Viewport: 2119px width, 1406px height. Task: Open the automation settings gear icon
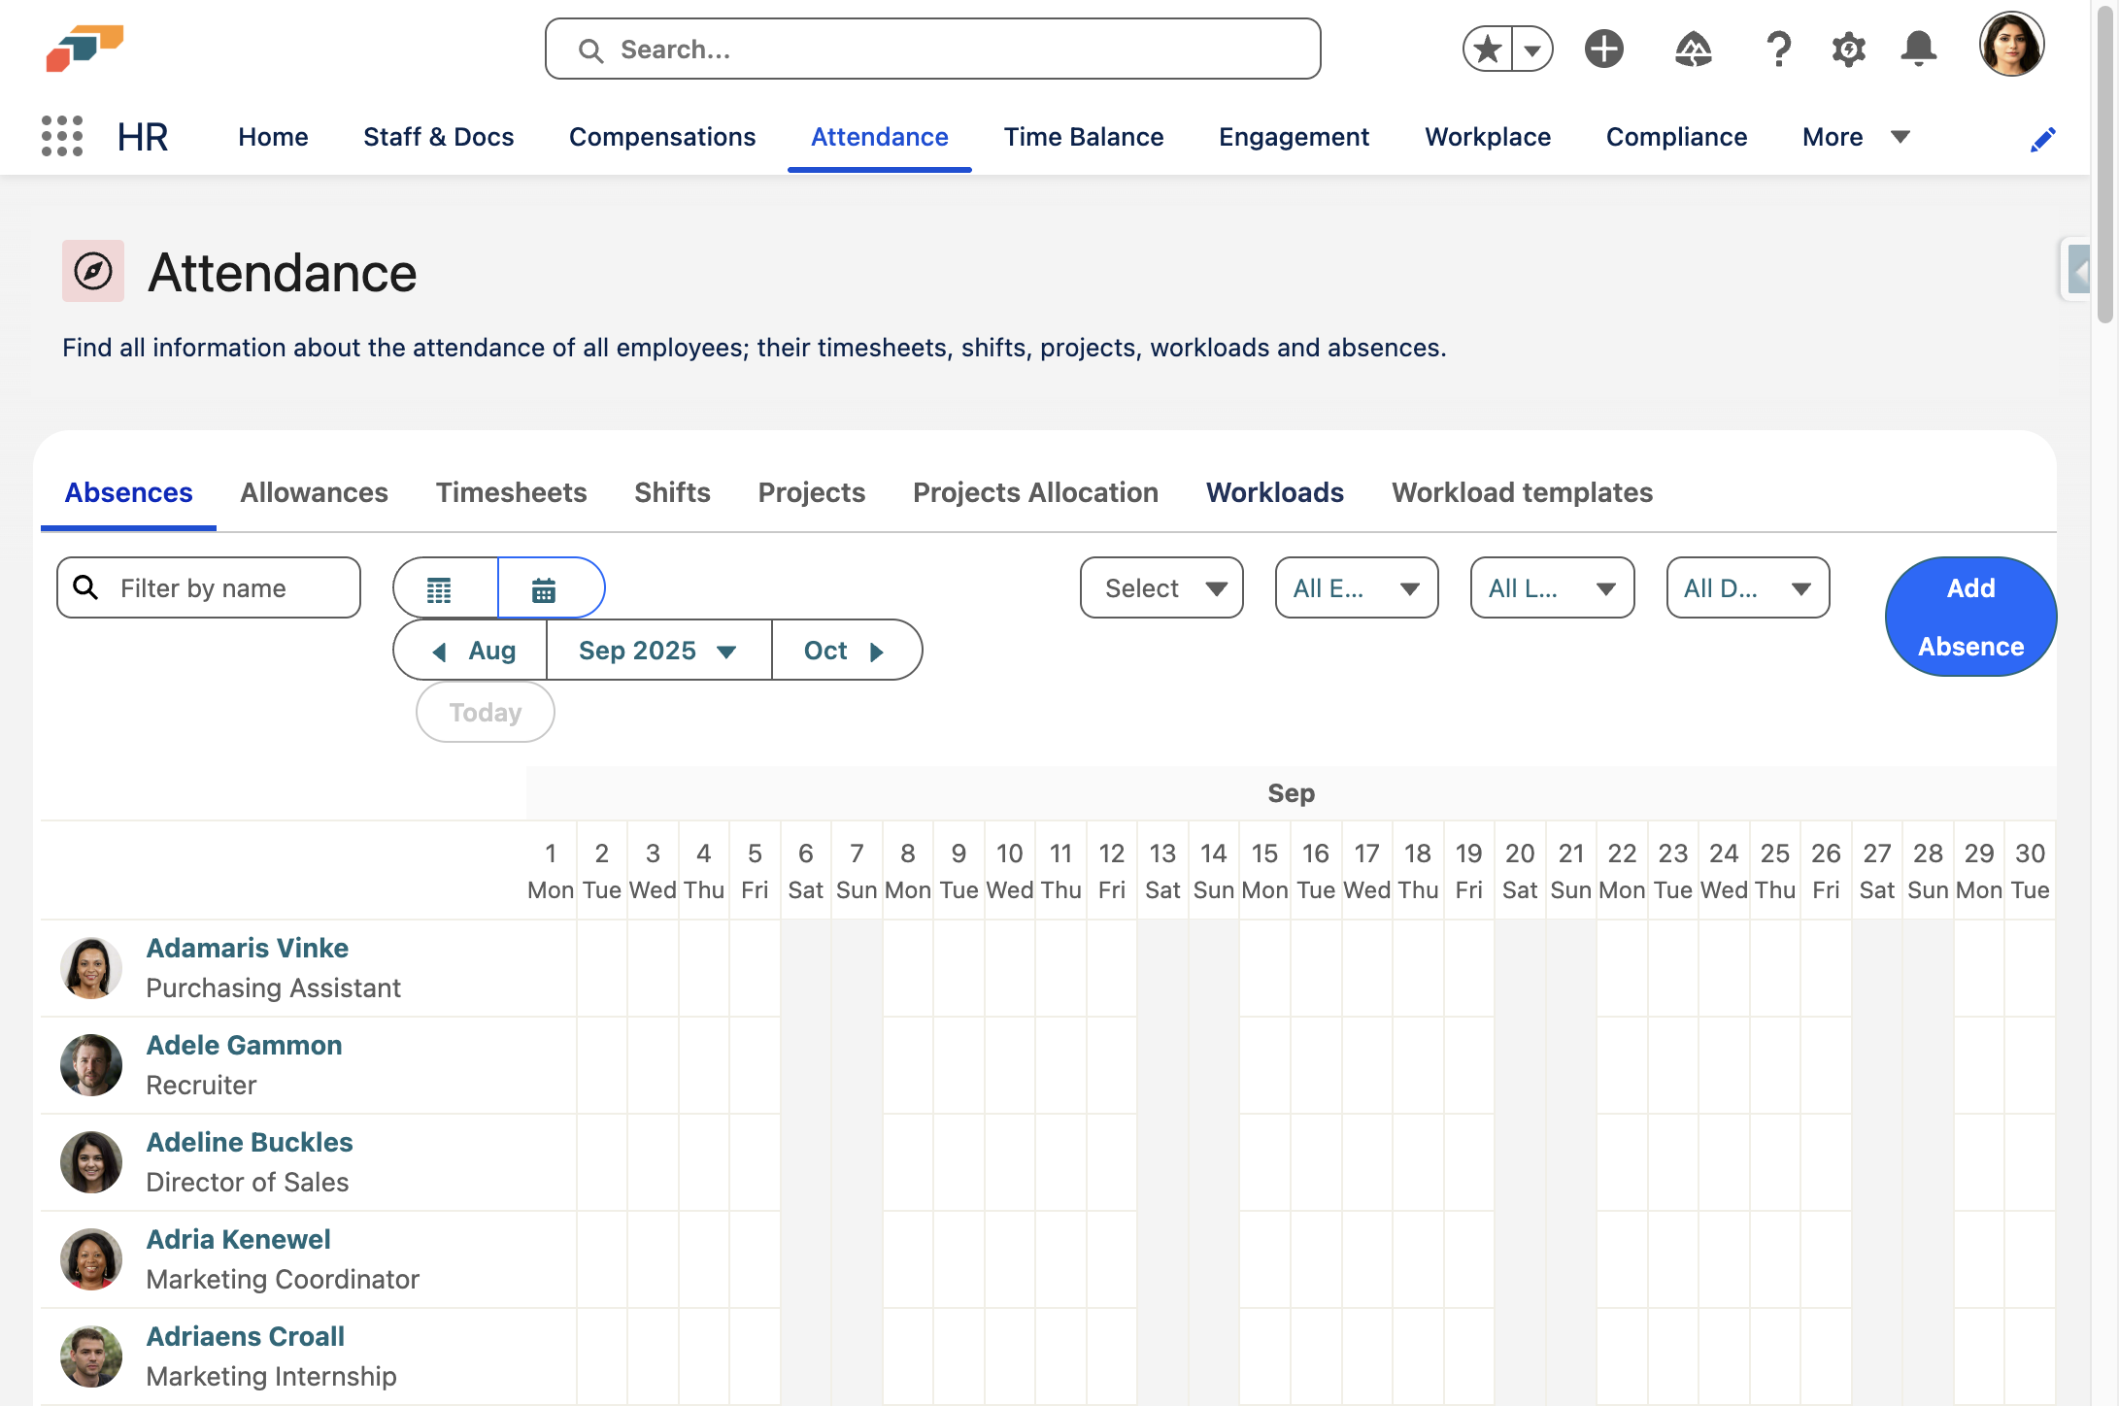1849,49
